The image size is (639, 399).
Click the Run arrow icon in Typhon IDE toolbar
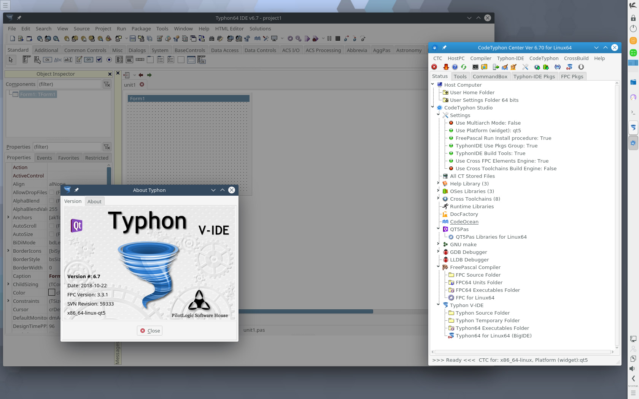307,38
